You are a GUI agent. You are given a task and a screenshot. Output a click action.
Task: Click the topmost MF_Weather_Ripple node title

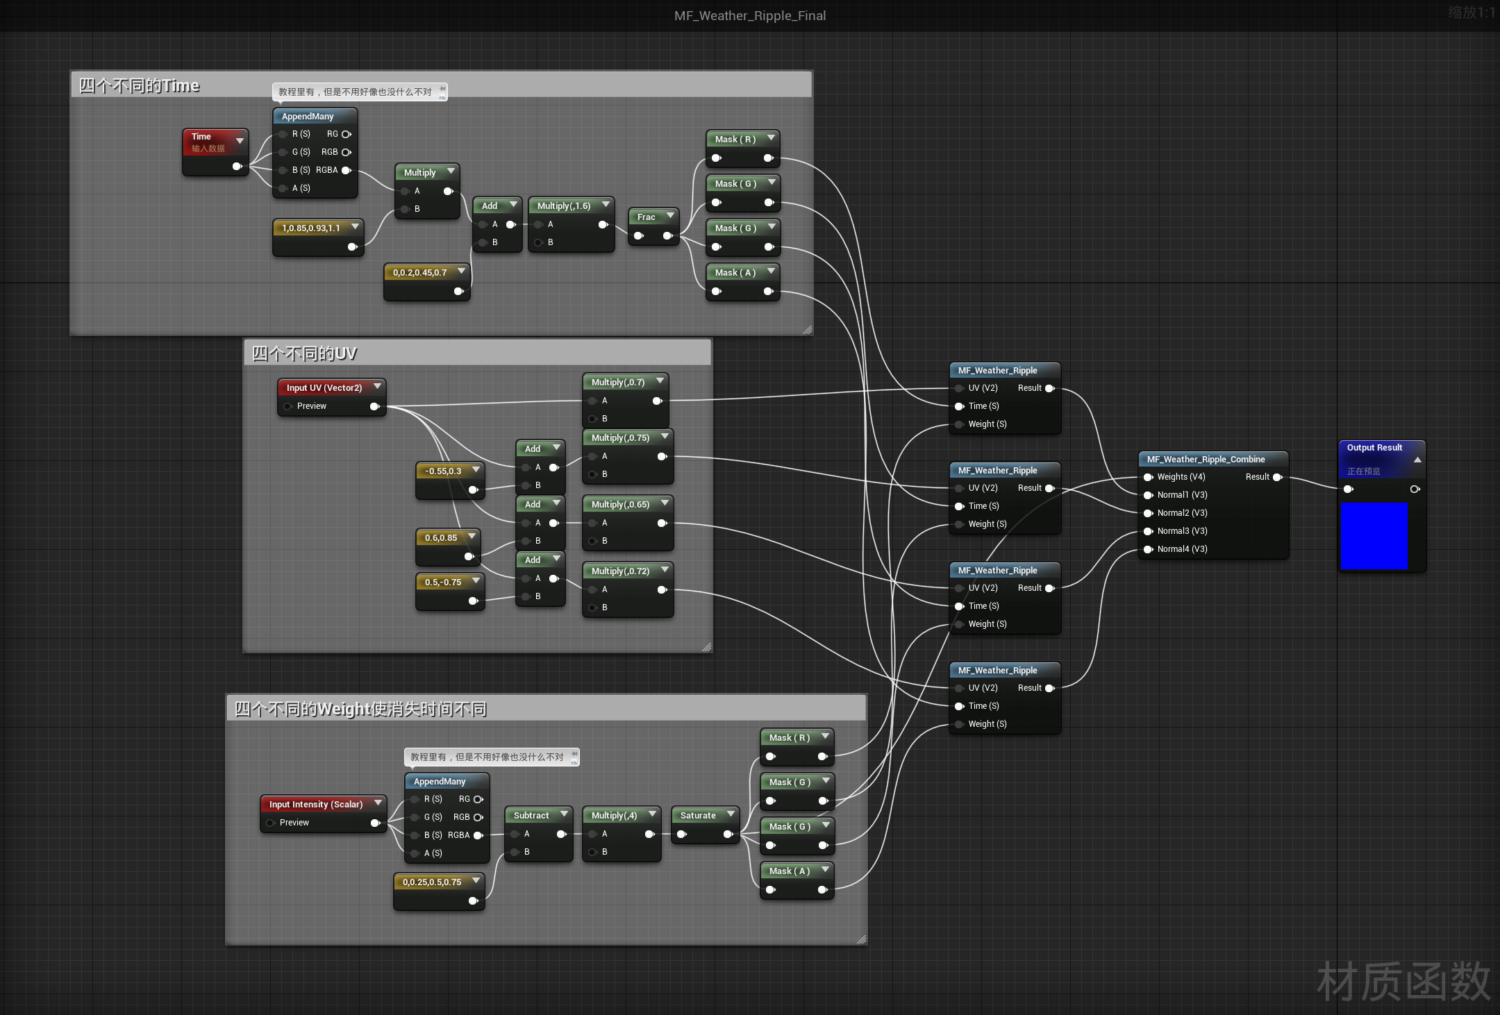pyautogui.click(x=997, y=371)
